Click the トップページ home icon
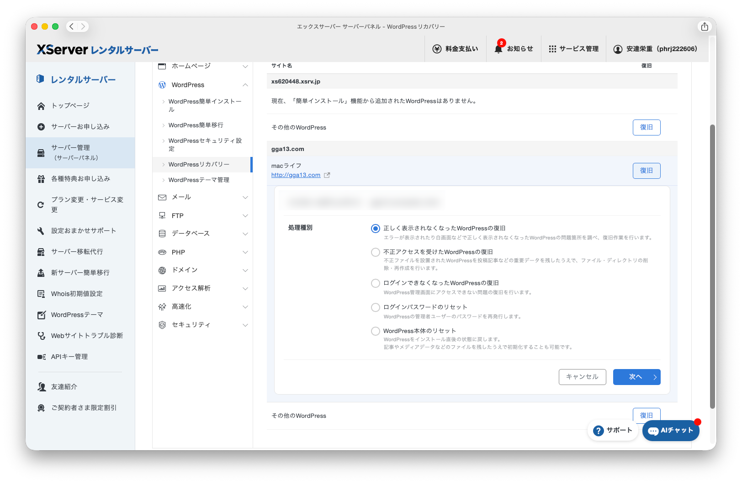This screenshot has width=742, height=484. tap(41, 106)
